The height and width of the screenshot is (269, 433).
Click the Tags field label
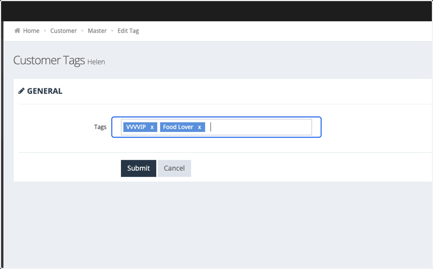100,127
